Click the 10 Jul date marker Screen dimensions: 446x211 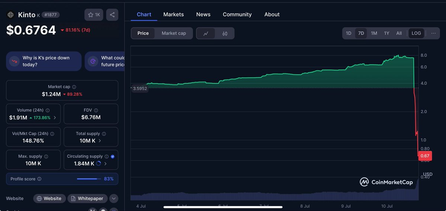387,206
